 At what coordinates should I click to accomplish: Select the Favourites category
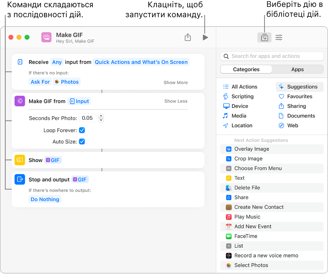point(299,96)
